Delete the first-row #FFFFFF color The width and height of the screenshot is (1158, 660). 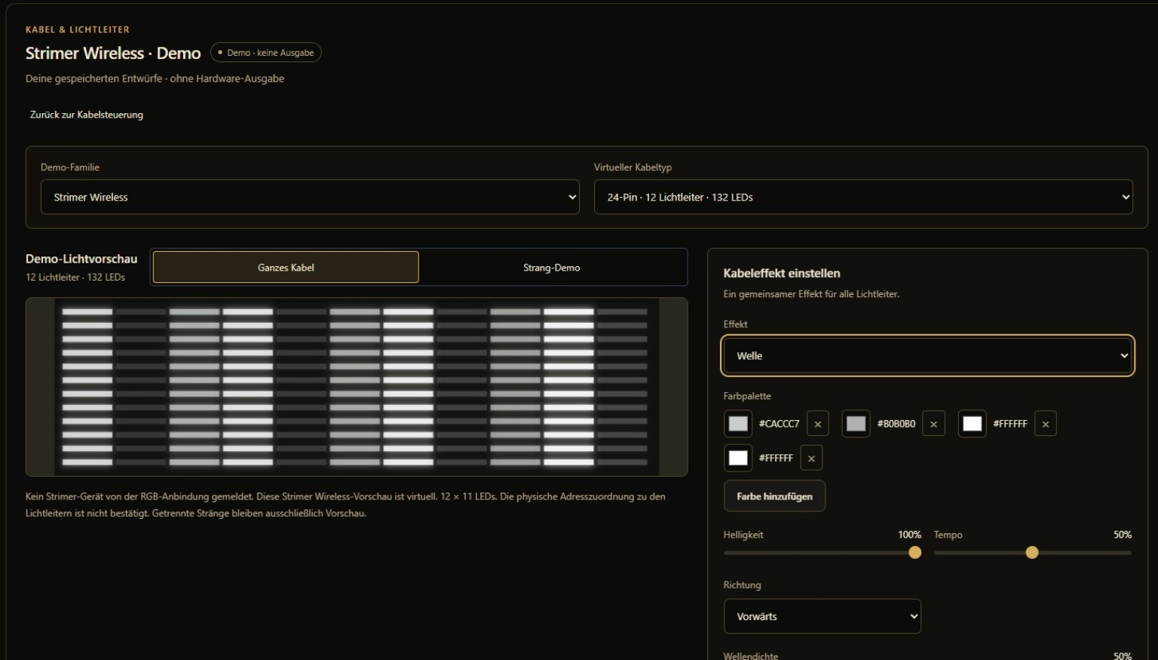[1046, 424]
